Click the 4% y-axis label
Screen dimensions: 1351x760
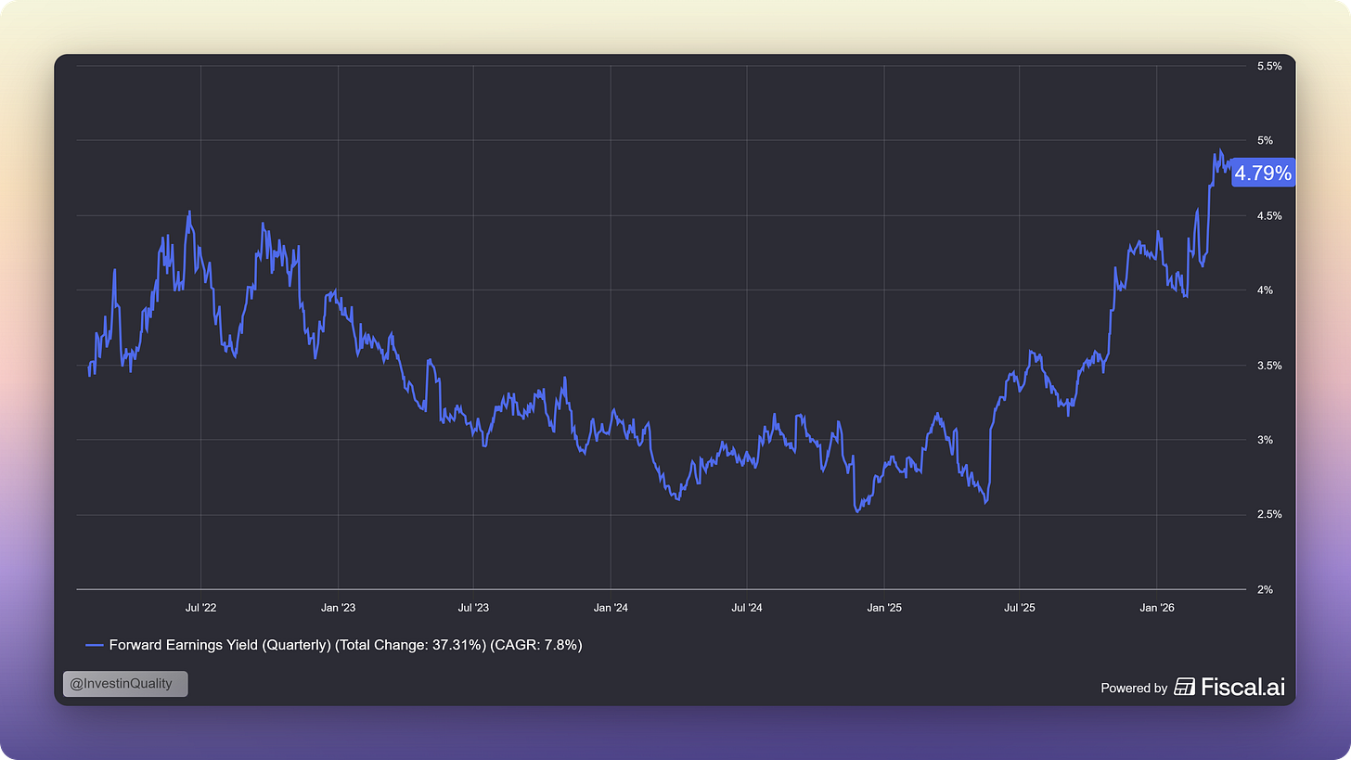click(x=1265, y=290)
